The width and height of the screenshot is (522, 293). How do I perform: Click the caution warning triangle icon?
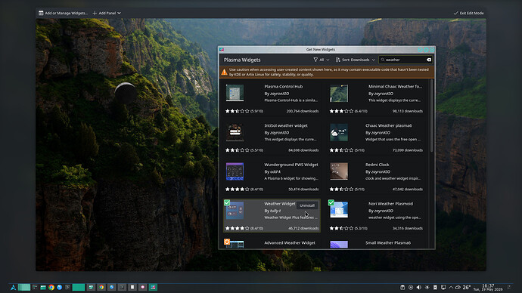(225, 72)
